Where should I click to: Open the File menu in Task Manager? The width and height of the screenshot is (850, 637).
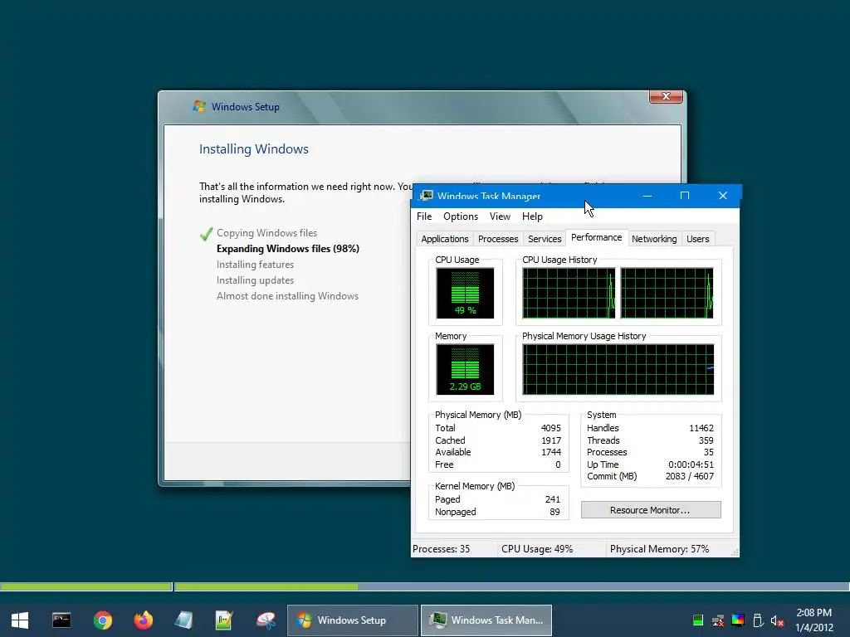424,216
